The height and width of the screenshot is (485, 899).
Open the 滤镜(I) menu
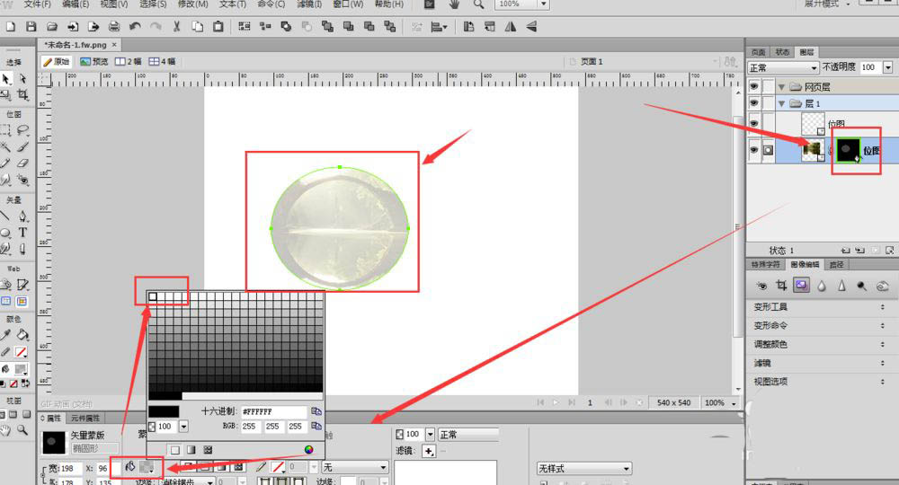click(x=309, y=4)
